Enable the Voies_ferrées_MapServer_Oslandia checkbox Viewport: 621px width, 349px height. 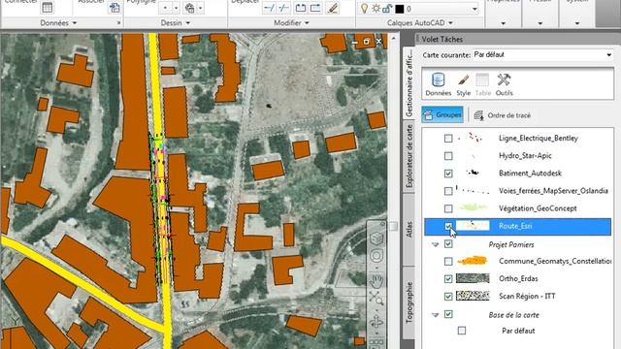tap(448, 191)
